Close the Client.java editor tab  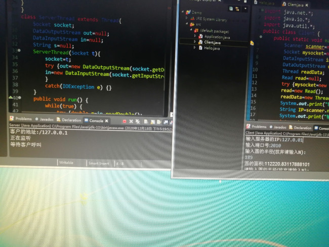(307, 5)
